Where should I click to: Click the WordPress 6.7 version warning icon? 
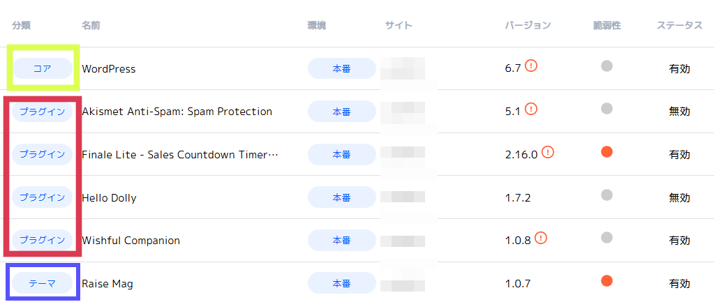[x=531, y=66]
